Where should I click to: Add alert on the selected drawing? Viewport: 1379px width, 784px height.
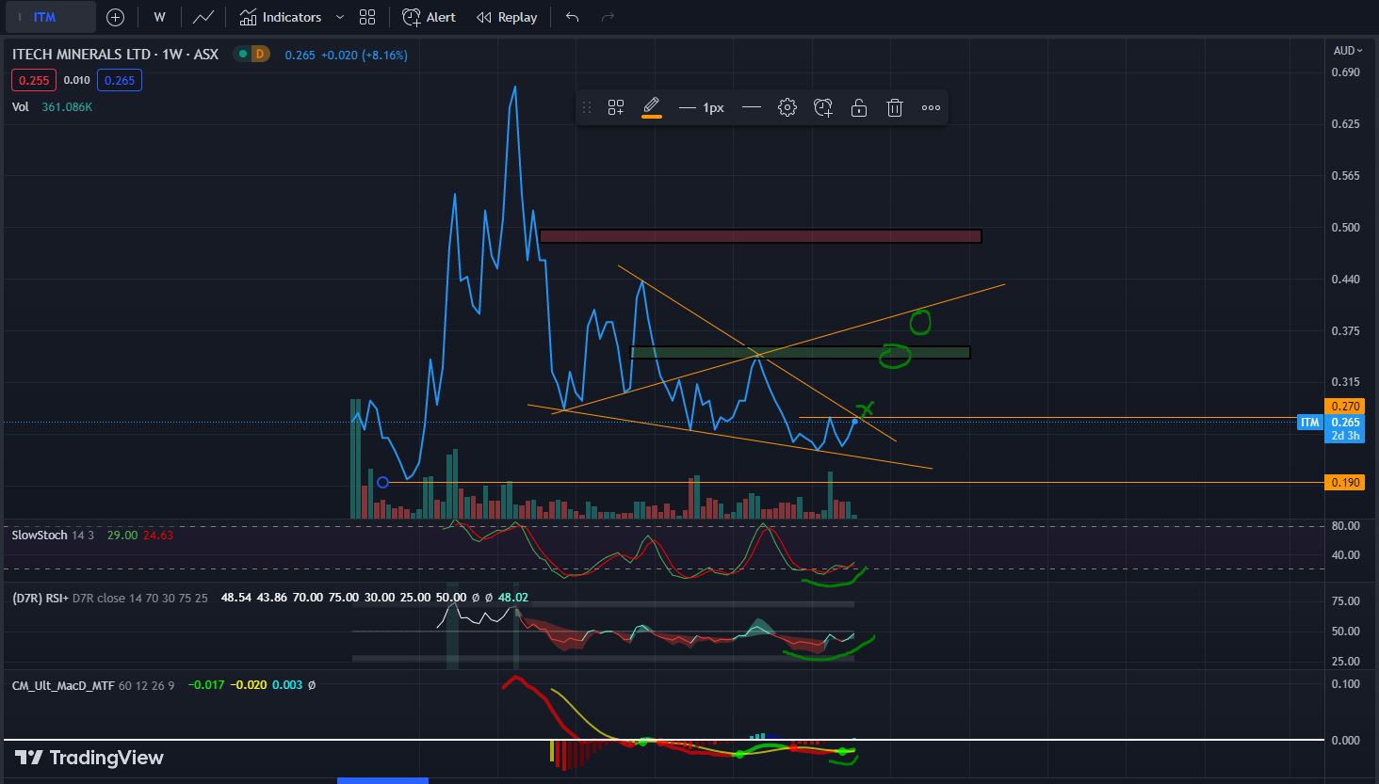[x=823, y=107]
